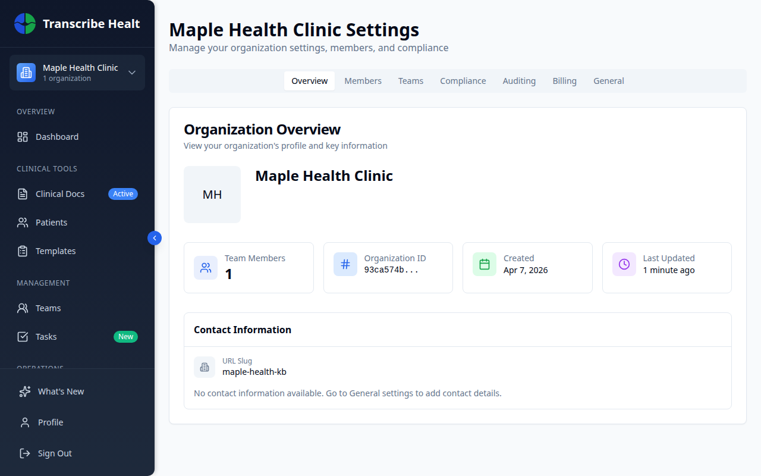Click the Team Members stat icon
Image resolution: width=761 pixels, height=476 pixels.
[x=206, y=268]
